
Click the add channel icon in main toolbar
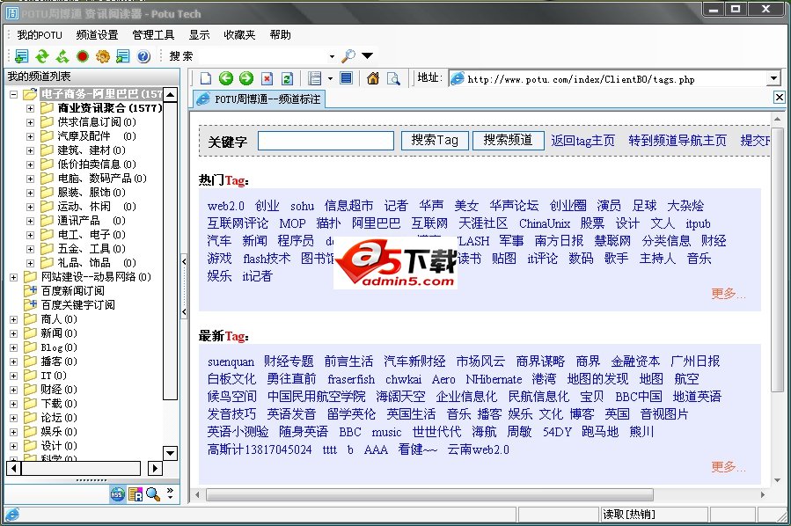pos(22,56)
